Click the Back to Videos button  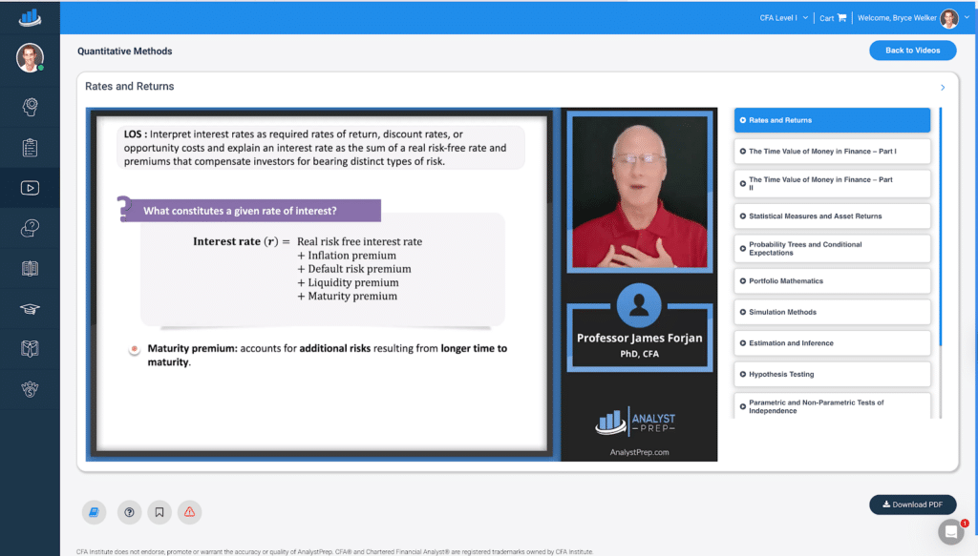click(x=912, y=51)
